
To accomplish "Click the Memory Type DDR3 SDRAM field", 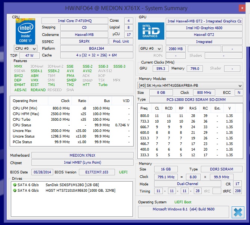I will point(222,169).
